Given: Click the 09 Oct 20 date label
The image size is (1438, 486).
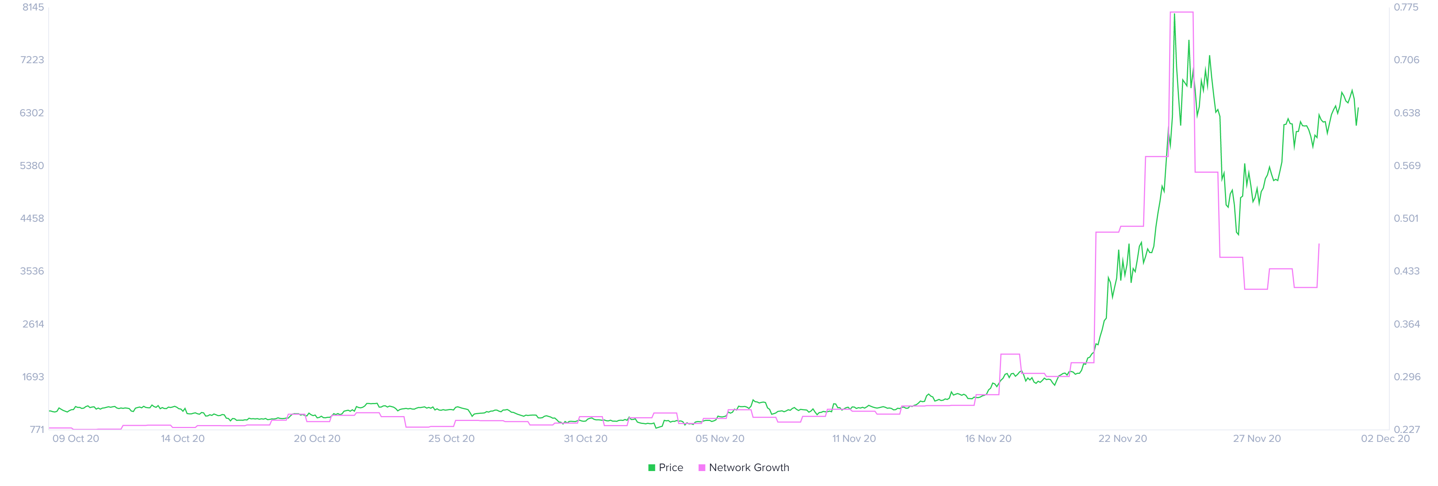Looking at the screenshot, I should pyautogui.click(x=75, y=439).
